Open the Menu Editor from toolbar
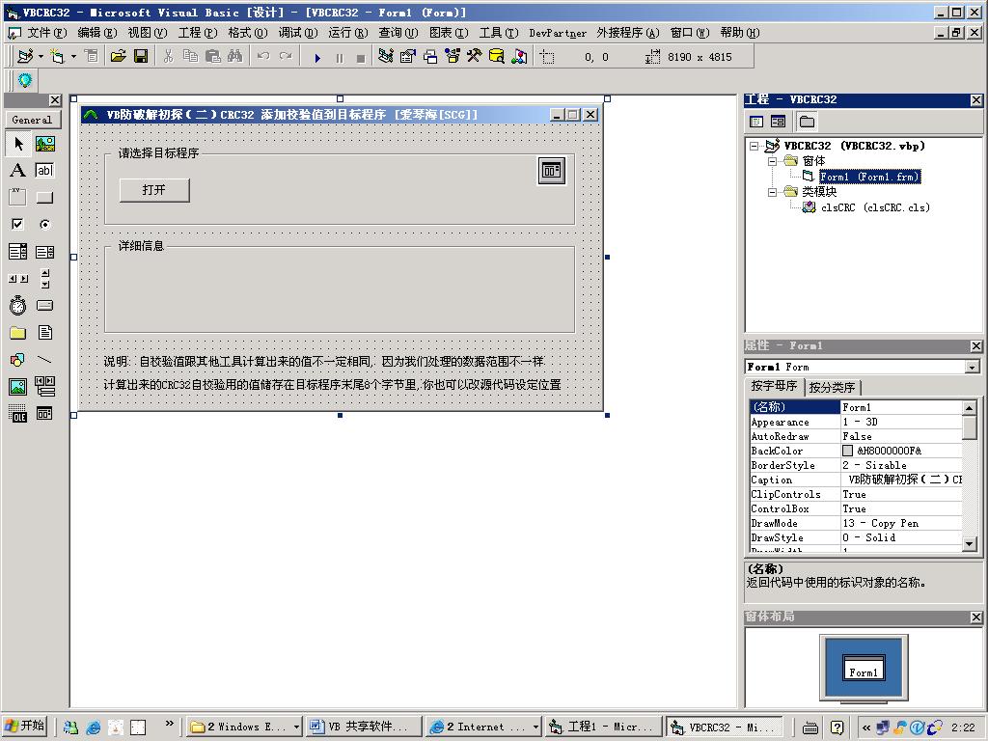 point(92,57)
